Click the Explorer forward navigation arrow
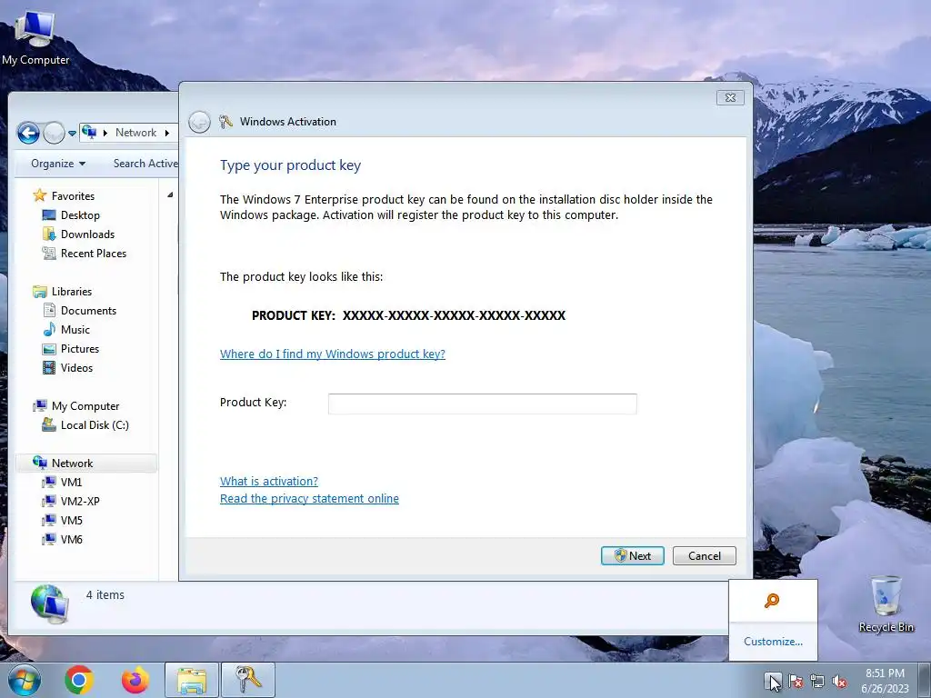 click(x=54, y=133)
